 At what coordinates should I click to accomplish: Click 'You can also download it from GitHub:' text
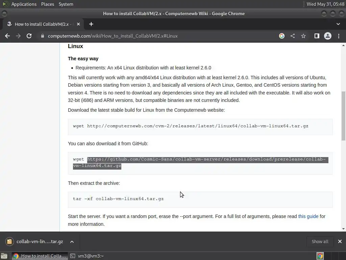click(108, 144)
